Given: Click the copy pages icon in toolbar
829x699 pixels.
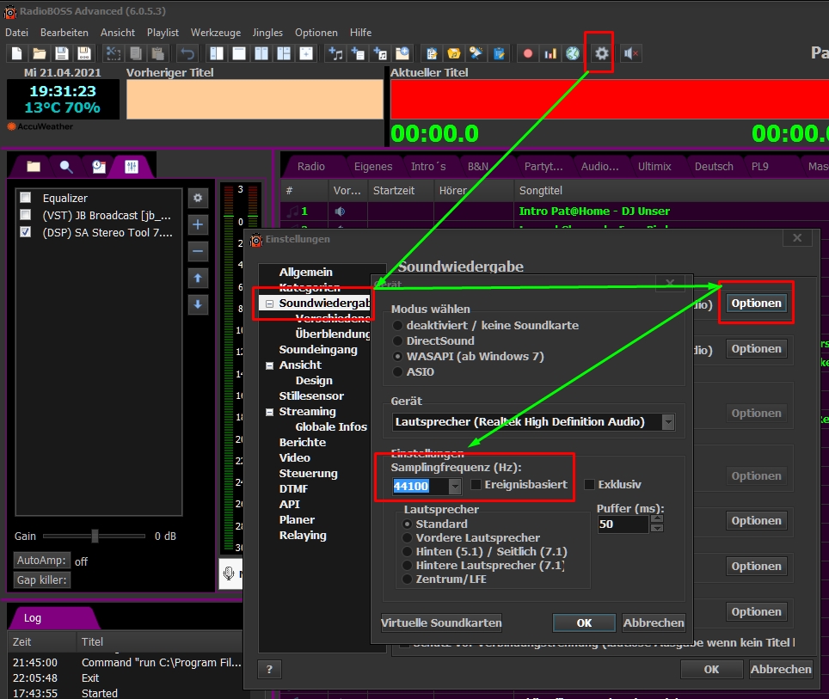Looking at the screenshot, I should click(135, 53).
